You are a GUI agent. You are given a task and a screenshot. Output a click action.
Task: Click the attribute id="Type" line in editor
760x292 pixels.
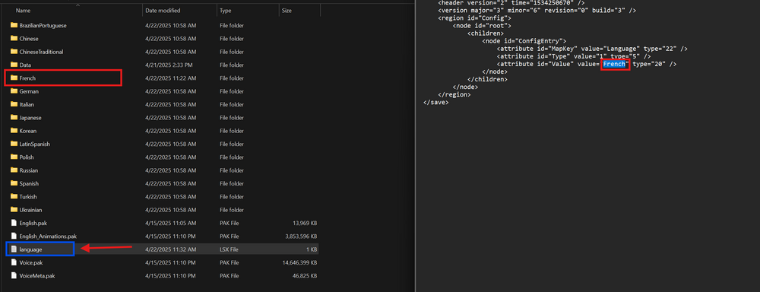(x=574, y=56)
